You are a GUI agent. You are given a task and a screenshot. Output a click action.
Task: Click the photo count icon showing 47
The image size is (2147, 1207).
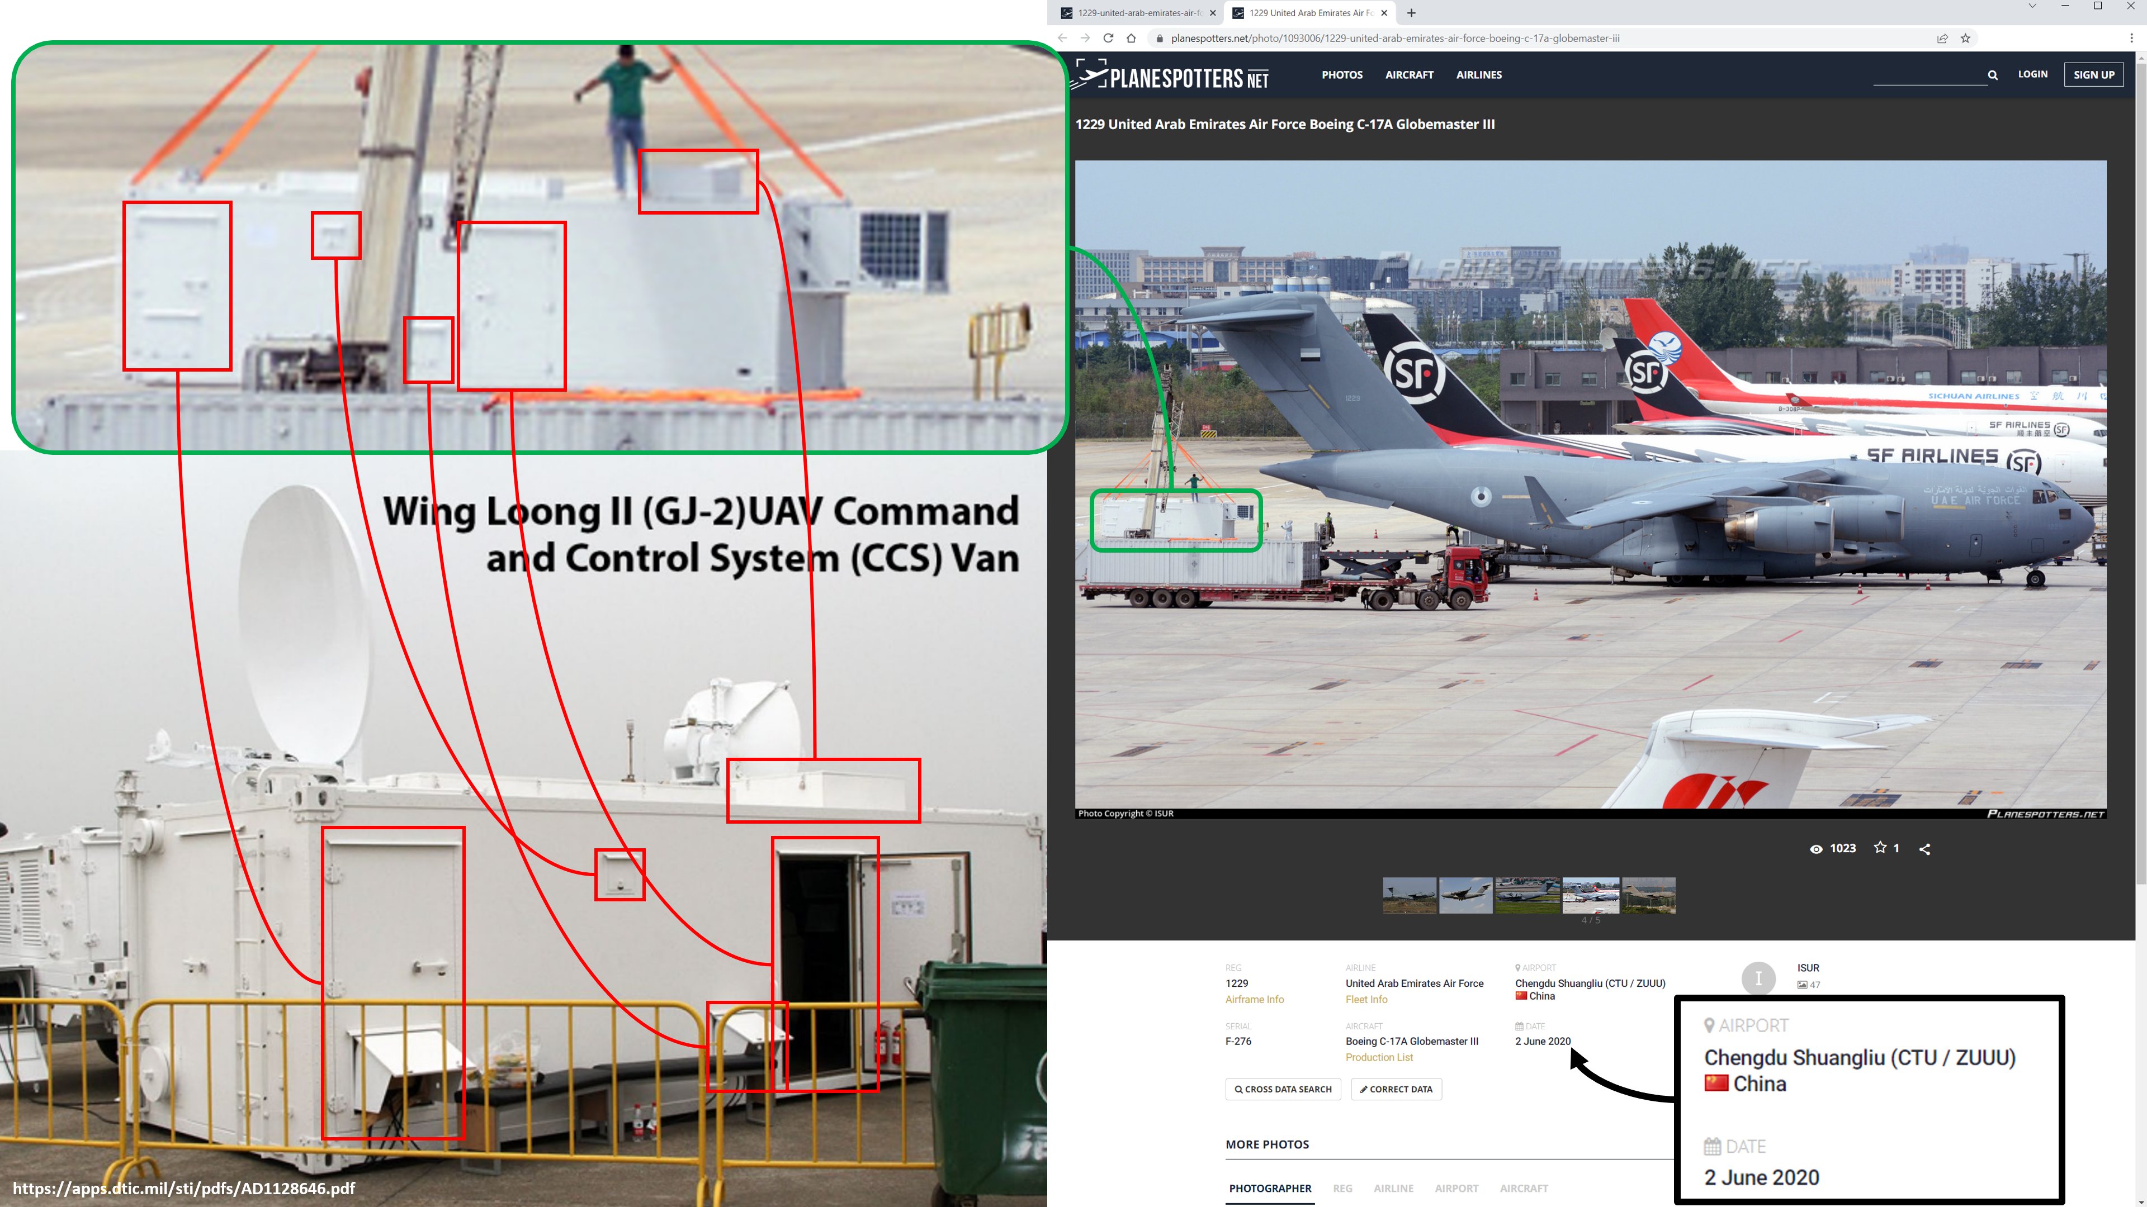1802,985
